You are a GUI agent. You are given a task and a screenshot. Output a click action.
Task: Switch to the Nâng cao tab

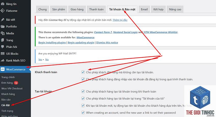(175, 9)
